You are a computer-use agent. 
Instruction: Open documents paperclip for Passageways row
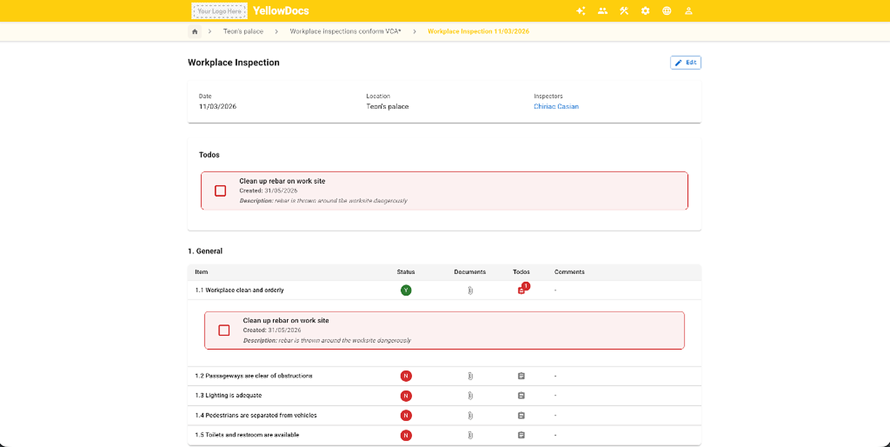coord(470,376)
